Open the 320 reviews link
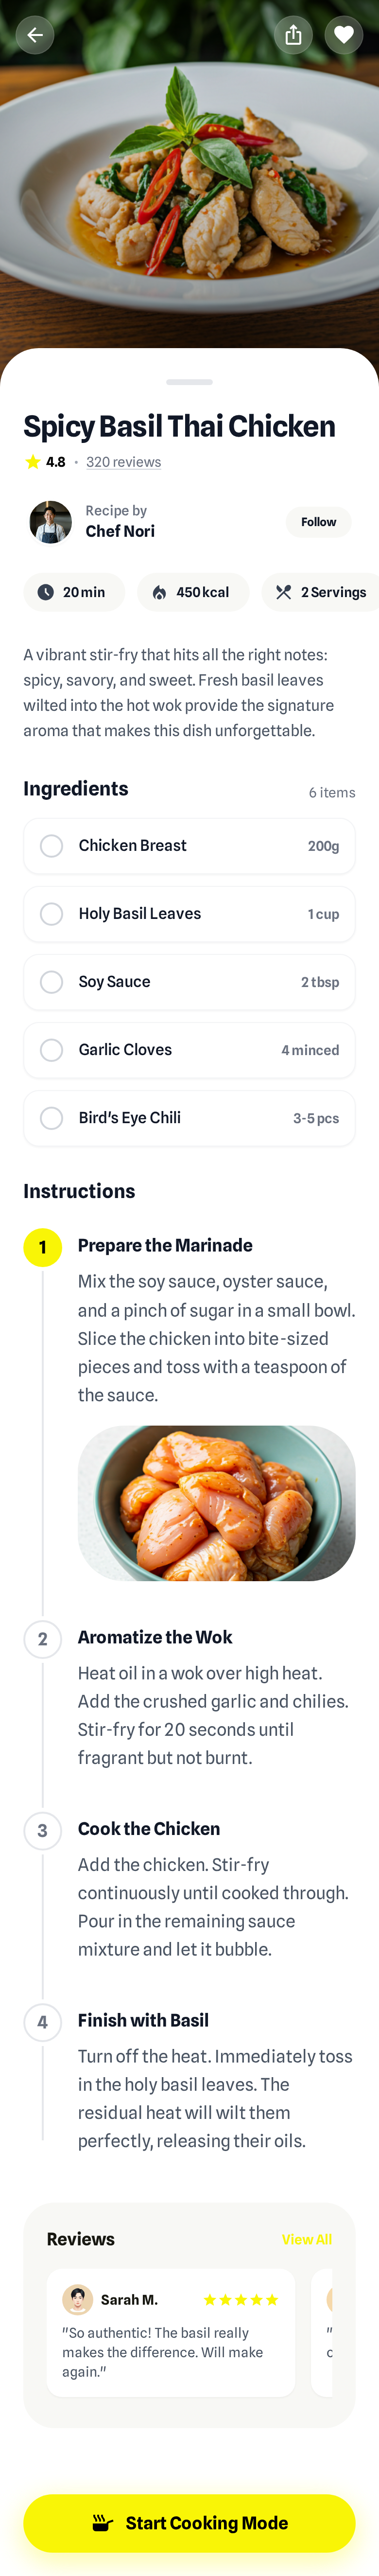This screenshot has height=2576, width=379. pyautogui.click(x=123, y=462)
